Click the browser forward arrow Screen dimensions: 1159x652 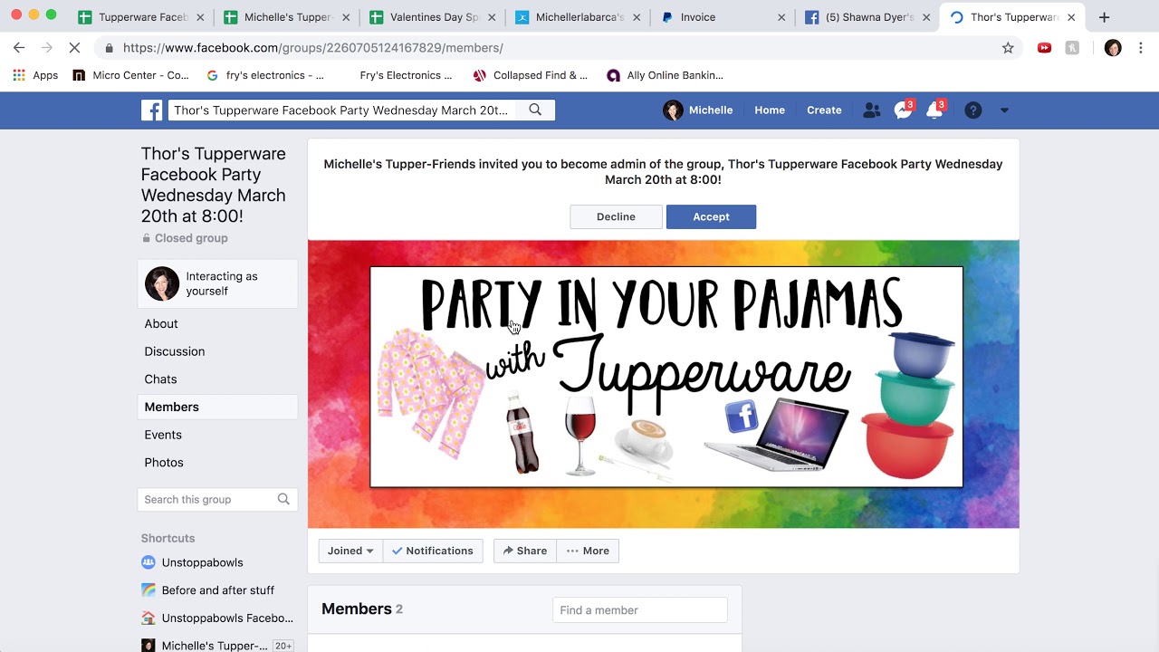[x=47, y=48]
